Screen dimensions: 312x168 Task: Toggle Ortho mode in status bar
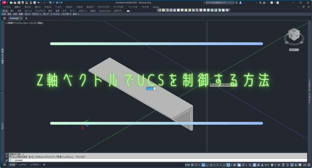(207, 165)
